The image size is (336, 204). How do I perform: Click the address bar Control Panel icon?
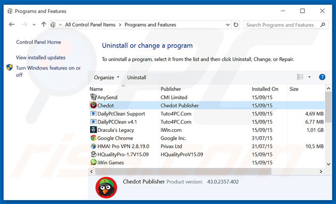[x=53, y=25]
